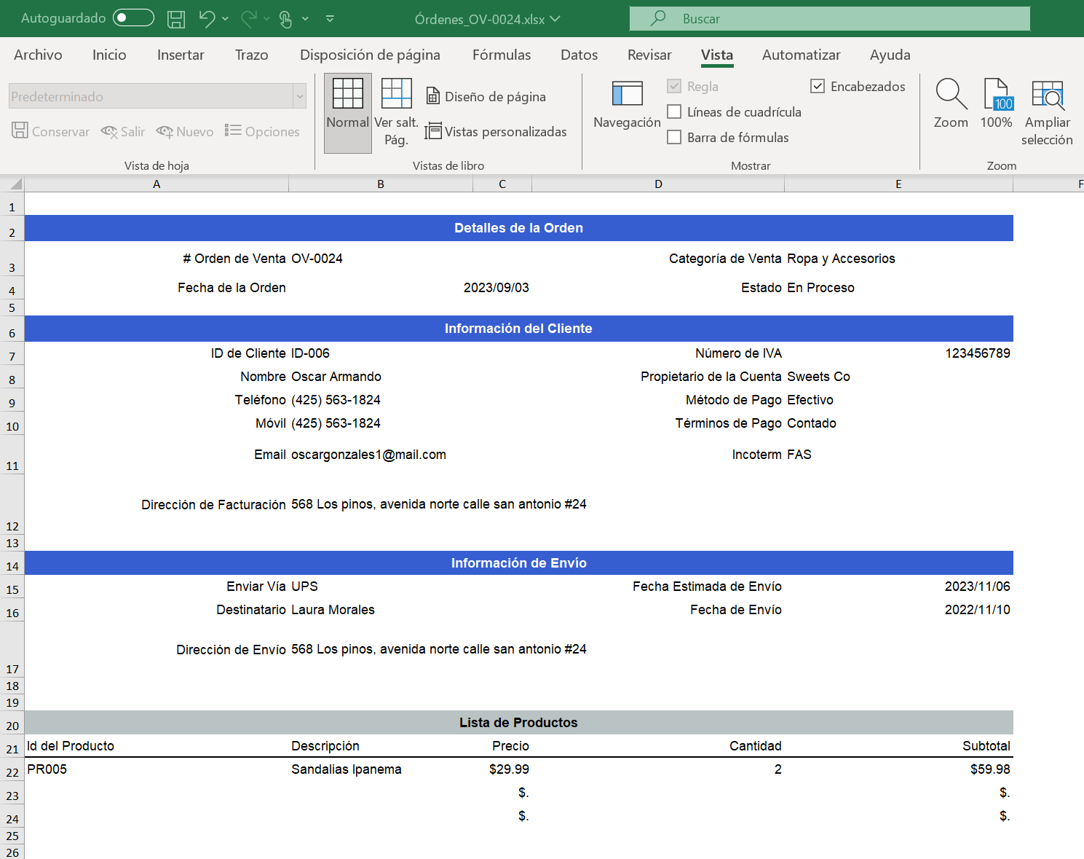Click the Sweets Co cell
Image resolution: width=1084 pixels, height=859 pixels.
(x=898, y=377)
